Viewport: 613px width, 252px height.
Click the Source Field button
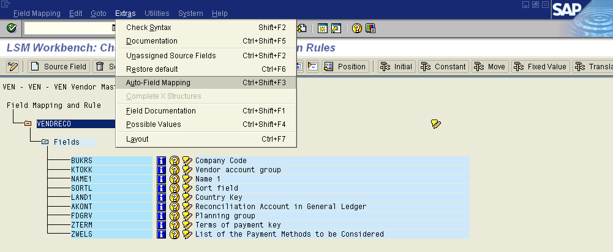pos(59,66)
